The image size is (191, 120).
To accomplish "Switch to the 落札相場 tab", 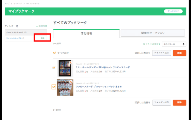I will pos(86,33).
